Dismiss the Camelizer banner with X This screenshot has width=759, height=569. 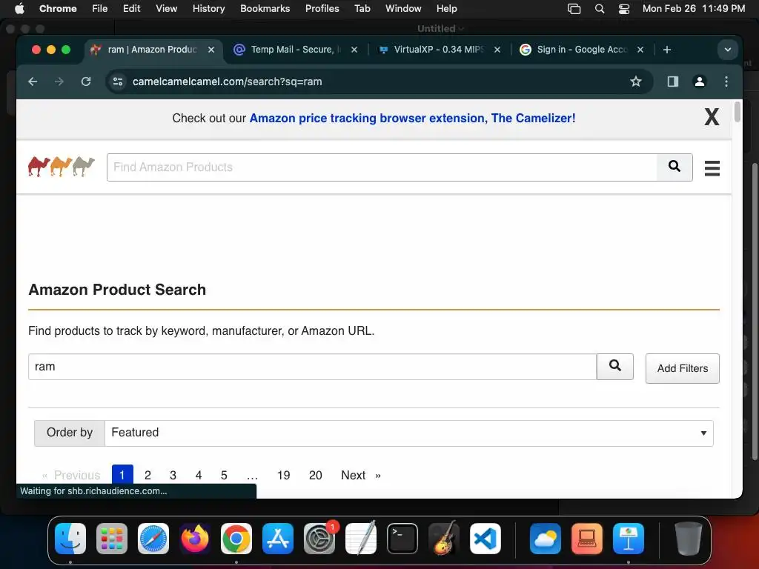click(x=712, y=117)
